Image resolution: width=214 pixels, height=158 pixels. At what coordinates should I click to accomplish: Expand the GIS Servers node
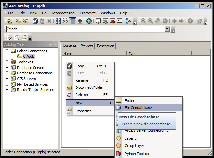tap(7, 79)
